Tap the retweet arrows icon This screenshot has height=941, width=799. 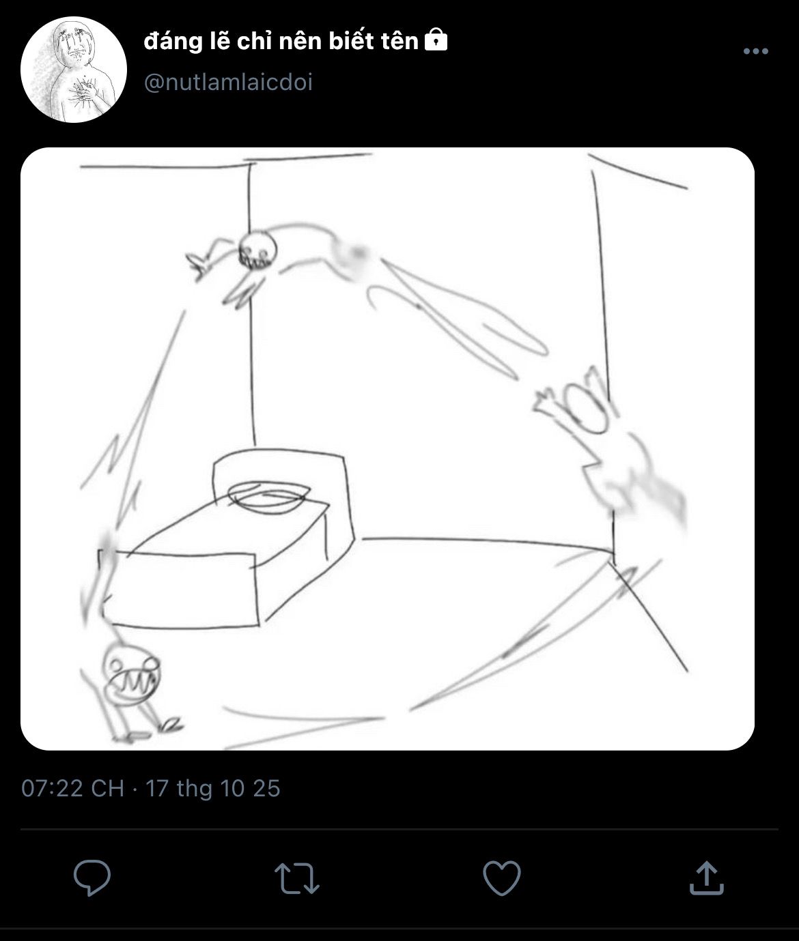point(296,878)
